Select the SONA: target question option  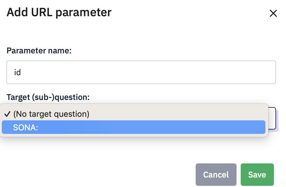(x=134, y=127)
